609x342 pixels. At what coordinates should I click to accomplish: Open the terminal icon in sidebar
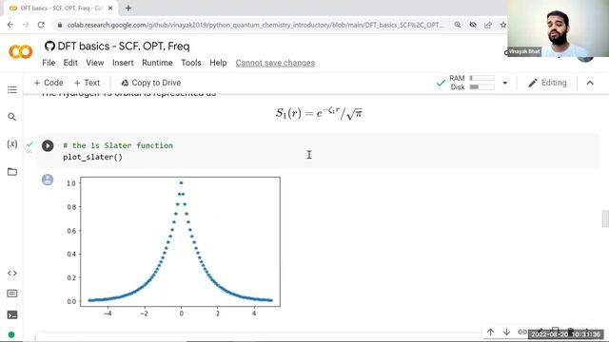pyautogui.click(x=12, y=314)
